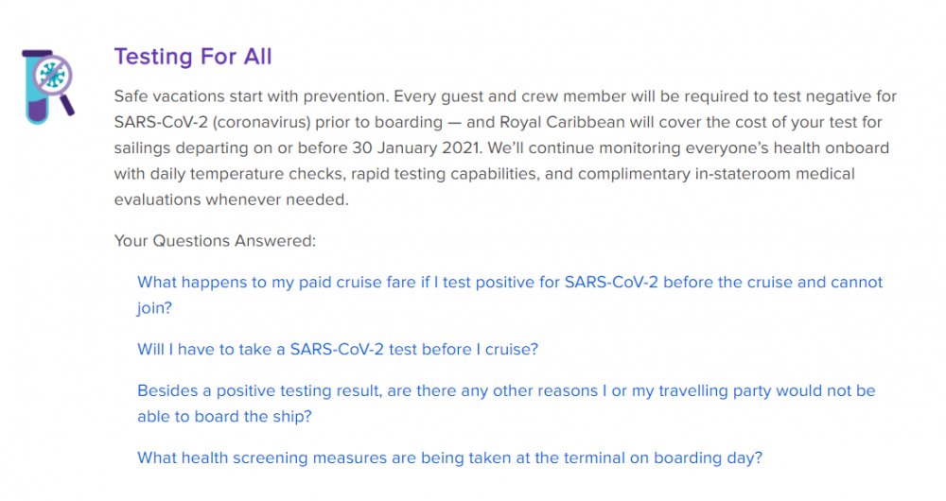Open 'Will I have to take a SARS-CoV-2 test' link
Screen dimensions: 946x501
338,350
